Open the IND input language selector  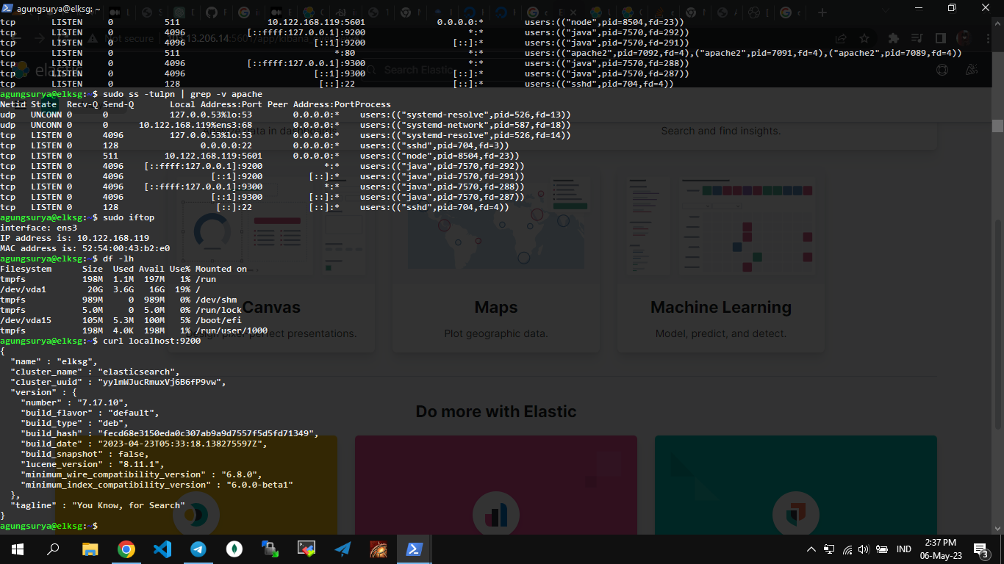click(904, 549)
